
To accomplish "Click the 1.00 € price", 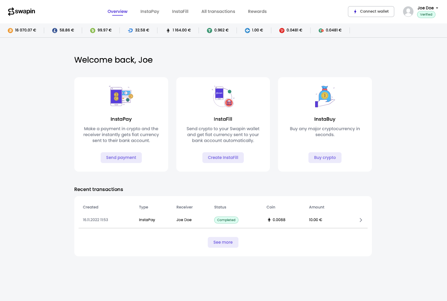I will (257, 30).
